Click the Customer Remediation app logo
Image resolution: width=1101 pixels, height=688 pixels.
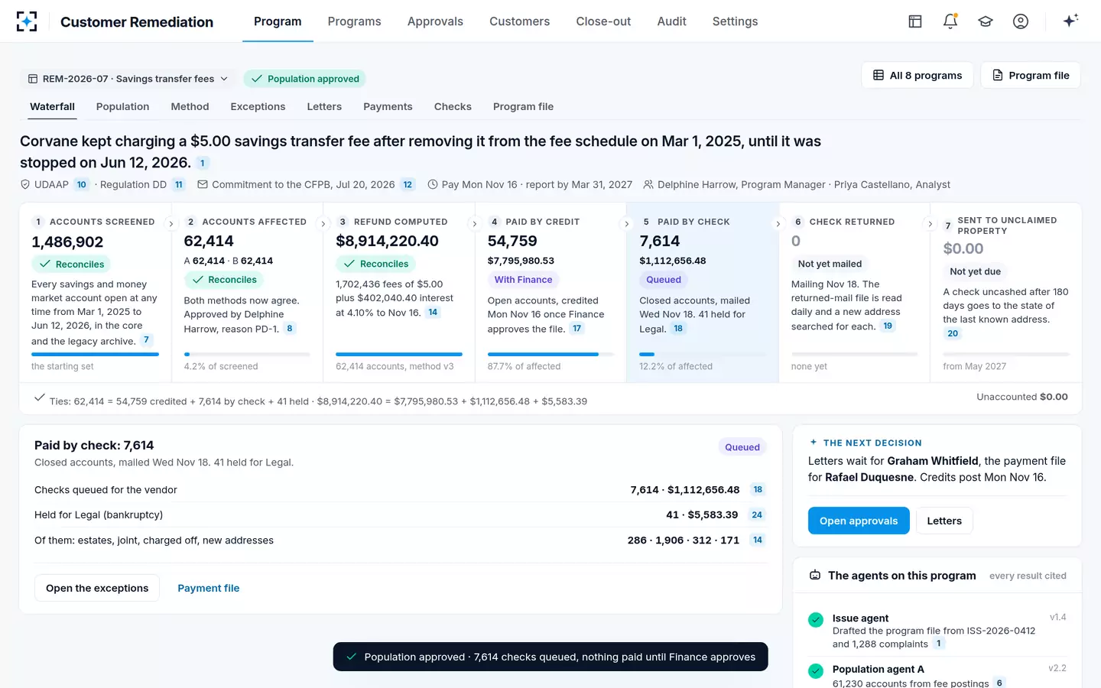tap(27, 21)
